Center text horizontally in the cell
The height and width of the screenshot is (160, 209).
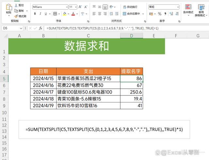[100, 14]
